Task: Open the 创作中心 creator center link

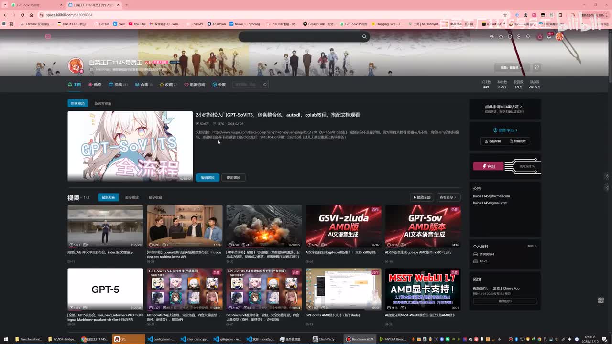Action: 505,130
